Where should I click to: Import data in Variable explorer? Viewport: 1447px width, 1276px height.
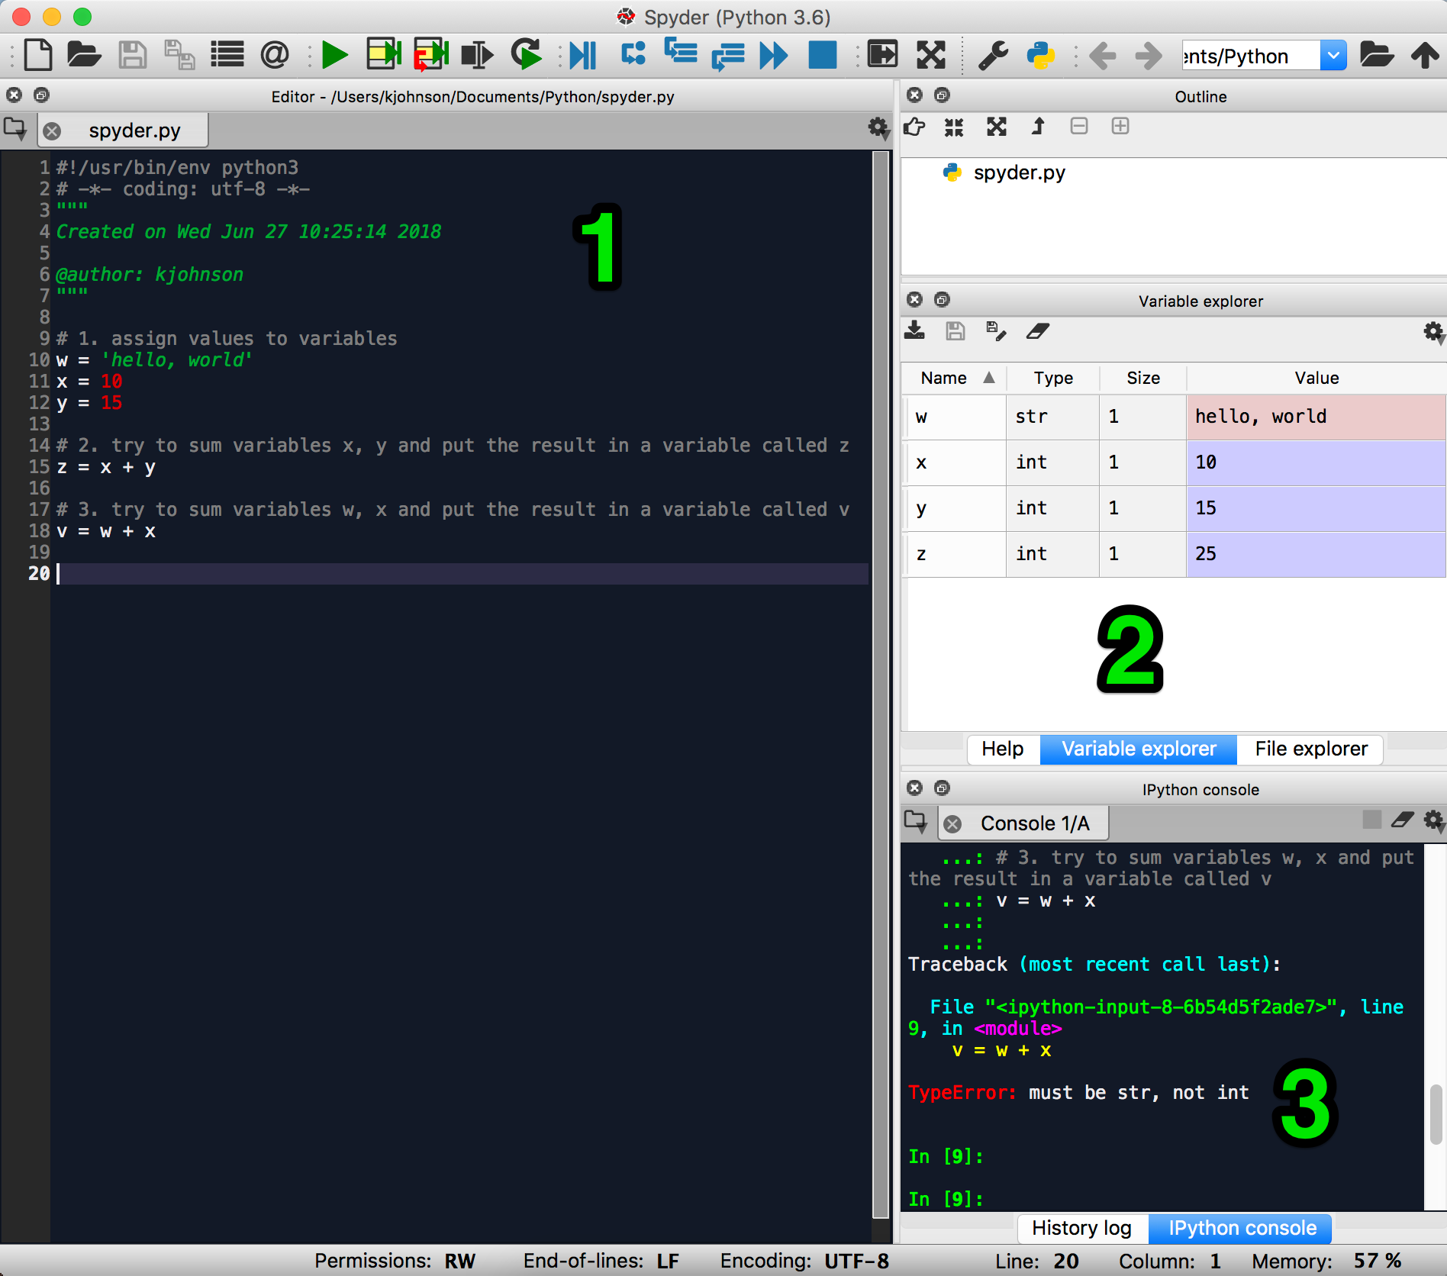click(x=914, y=331)
